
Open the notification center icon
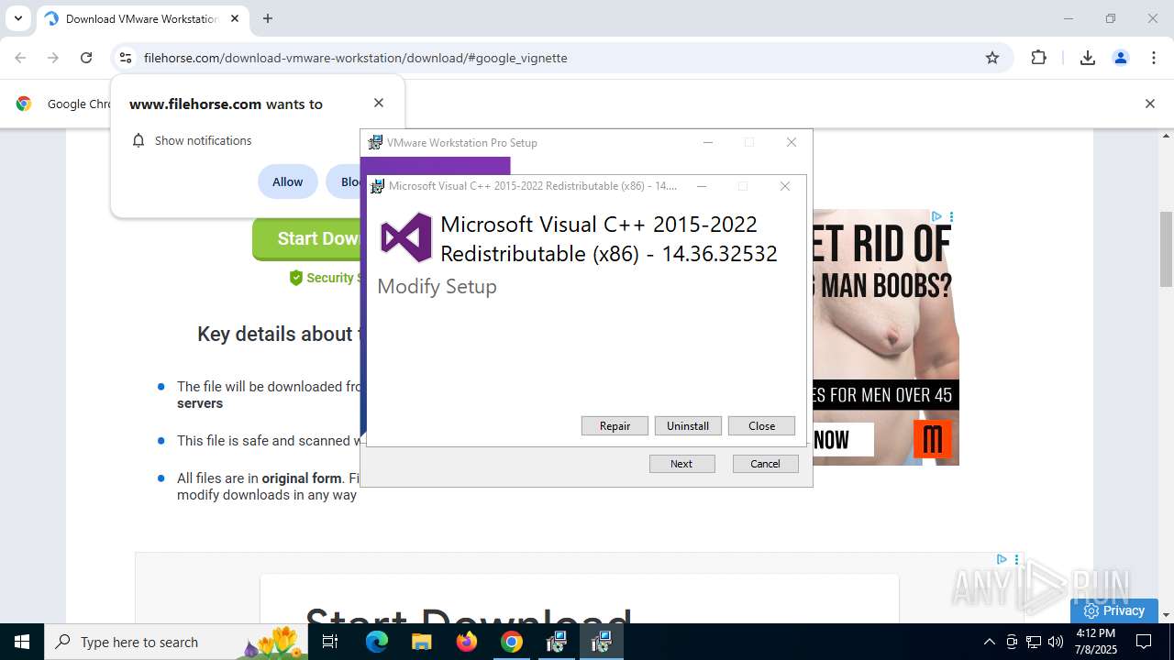point(1144,642)
